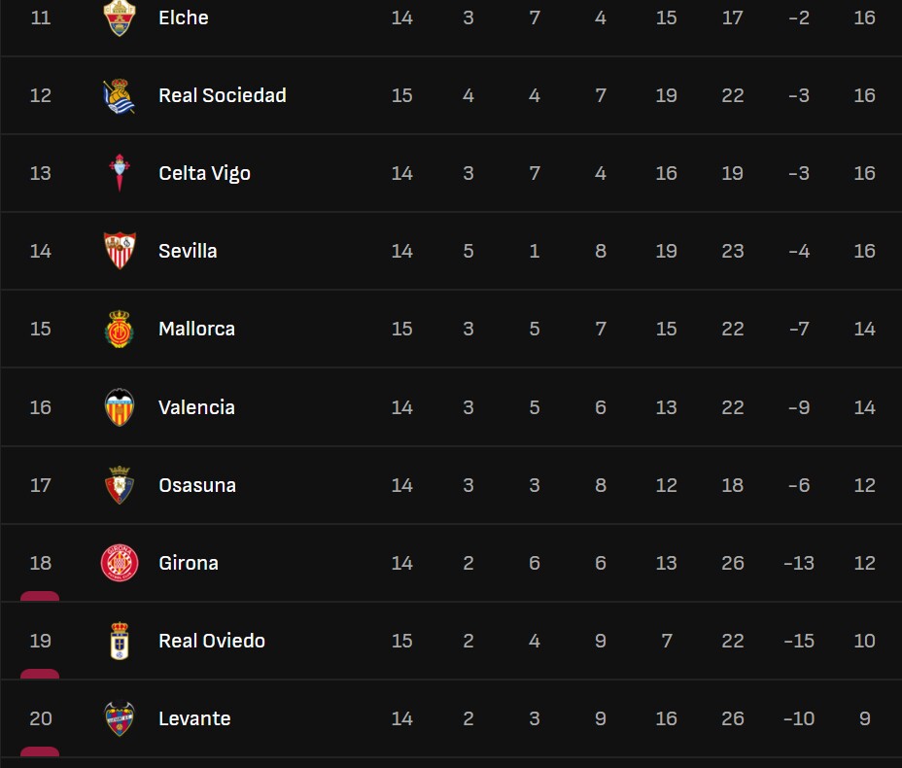
Task: Visit the Real Oviedo team link
Action: click(212, 641)
